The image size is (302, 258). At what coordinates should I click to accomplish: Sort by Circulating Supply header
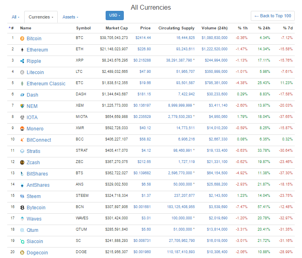[177, 28]
